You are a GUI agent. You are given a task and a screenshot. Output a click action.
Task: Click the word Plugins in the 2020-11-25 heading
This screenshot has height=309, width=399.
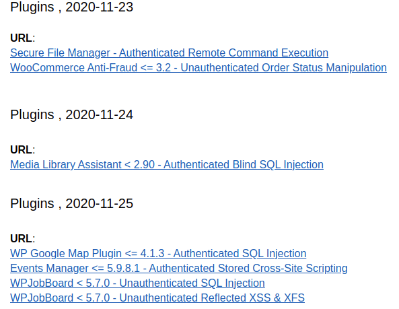pos(32,204)
